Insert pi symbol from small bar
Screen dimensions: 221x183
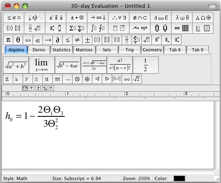[x=8, y=40]
